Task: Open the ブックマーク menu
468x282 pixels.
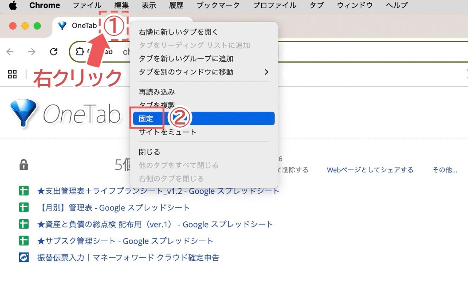Action: 218,5
